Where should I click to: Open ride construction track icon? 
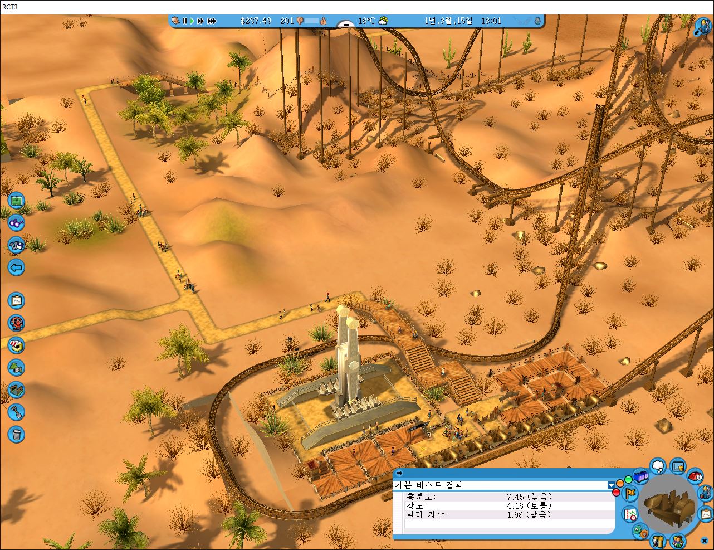[658, 541]
